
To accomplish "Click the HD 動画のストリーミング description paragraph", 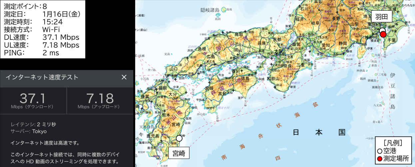I will tap(65, 158).
